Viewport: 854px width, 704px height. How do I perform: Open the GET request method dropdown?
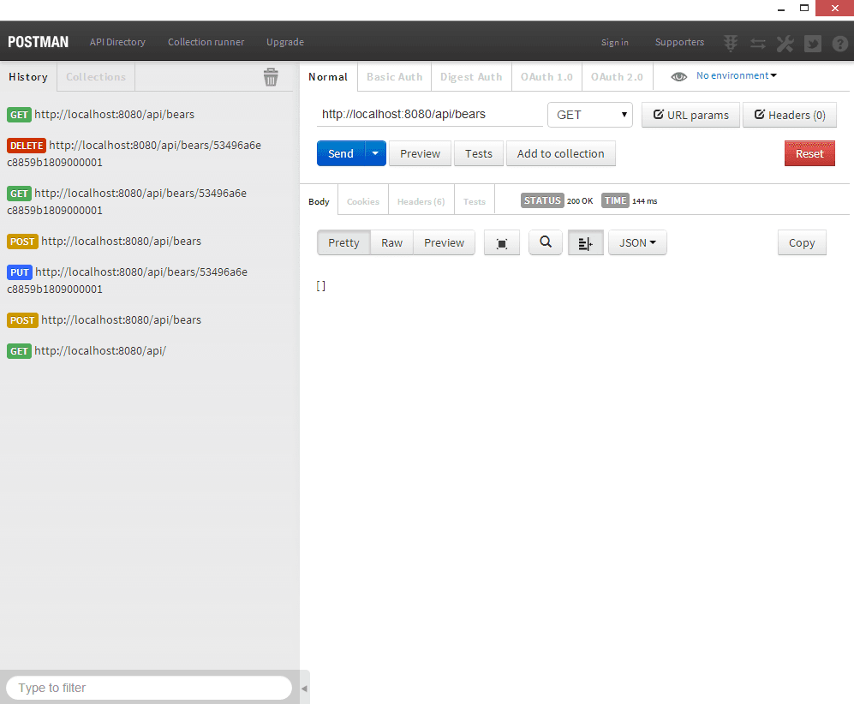pyautogui.click(x=589, y=115)
